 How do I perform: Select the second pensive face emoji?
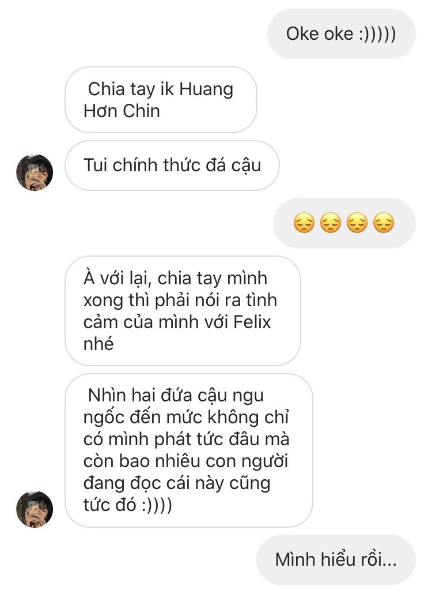(x=331, y=223)
